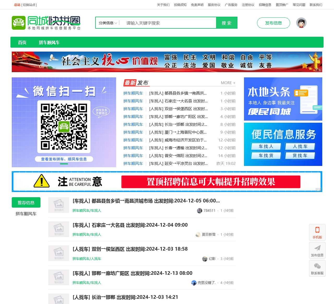Click 切换站点 to switch site
Viewport: 334px width, 304px height.
(29, 5)
